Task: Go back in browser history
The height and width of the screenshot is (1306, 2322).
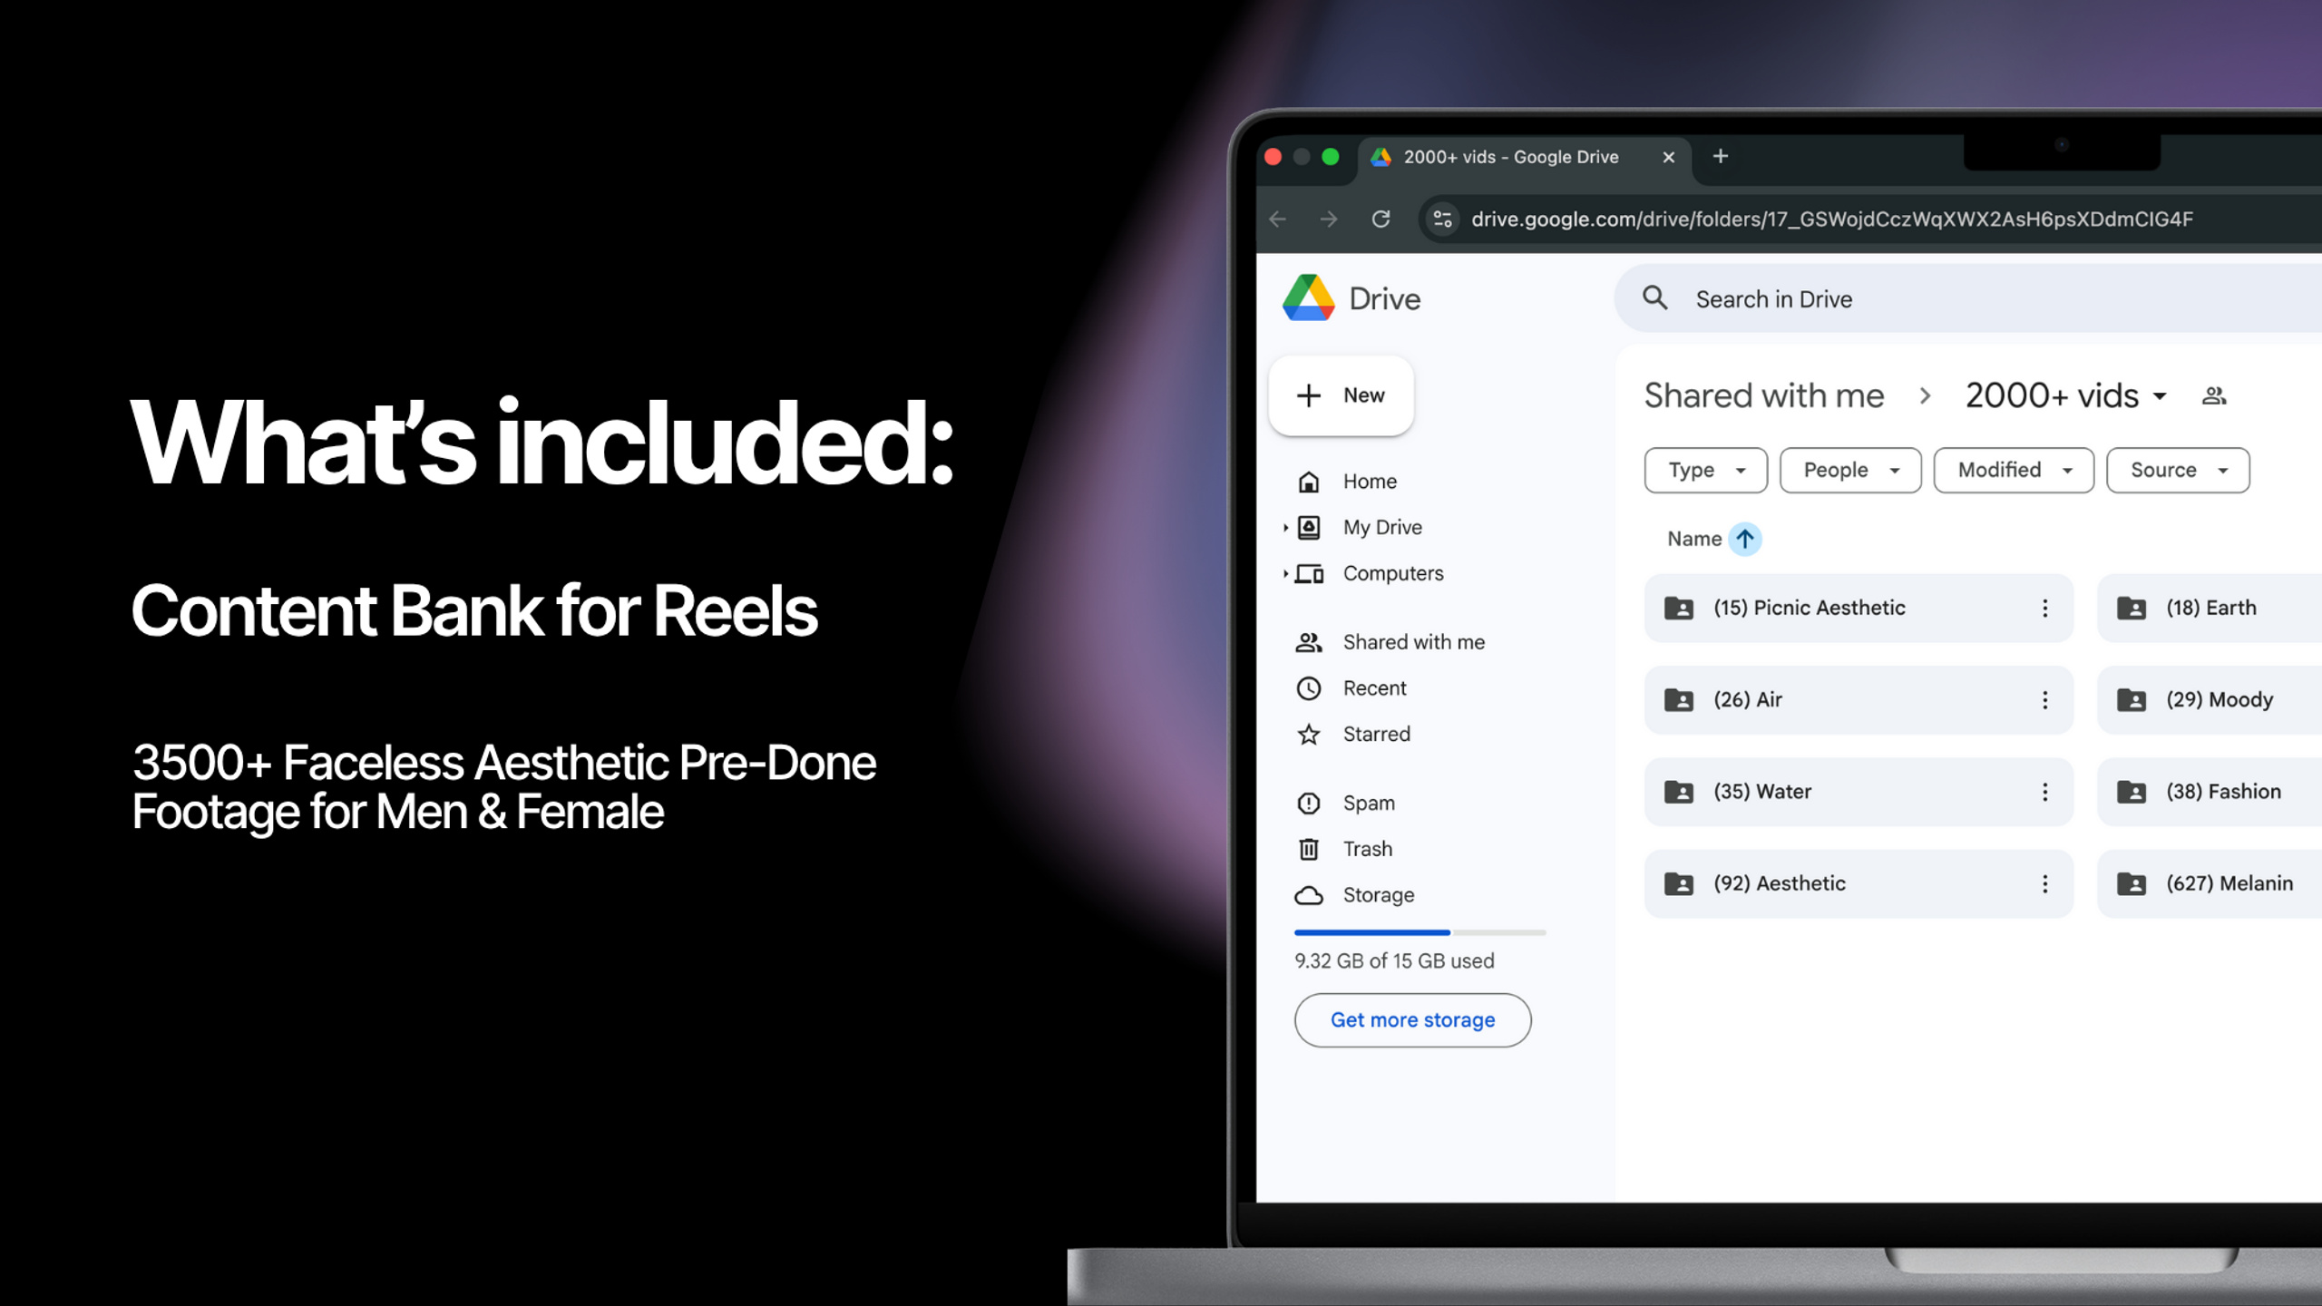Action: click(x=1278, y=219)
